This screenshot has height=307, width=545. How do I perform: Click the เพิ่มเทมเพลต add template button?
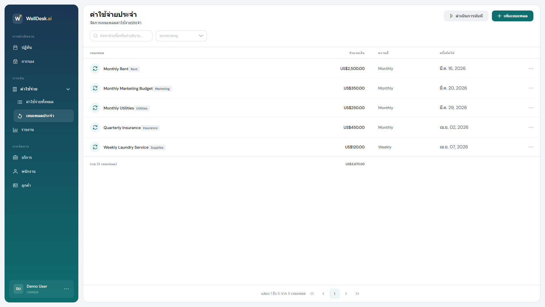coord(512,16)
